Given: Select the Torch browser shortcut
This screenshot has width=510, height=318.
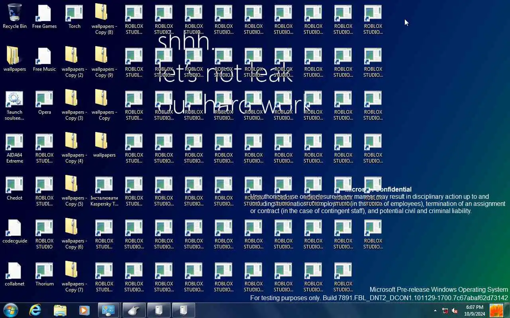Looking at the screenshot, I should (74, 17).
